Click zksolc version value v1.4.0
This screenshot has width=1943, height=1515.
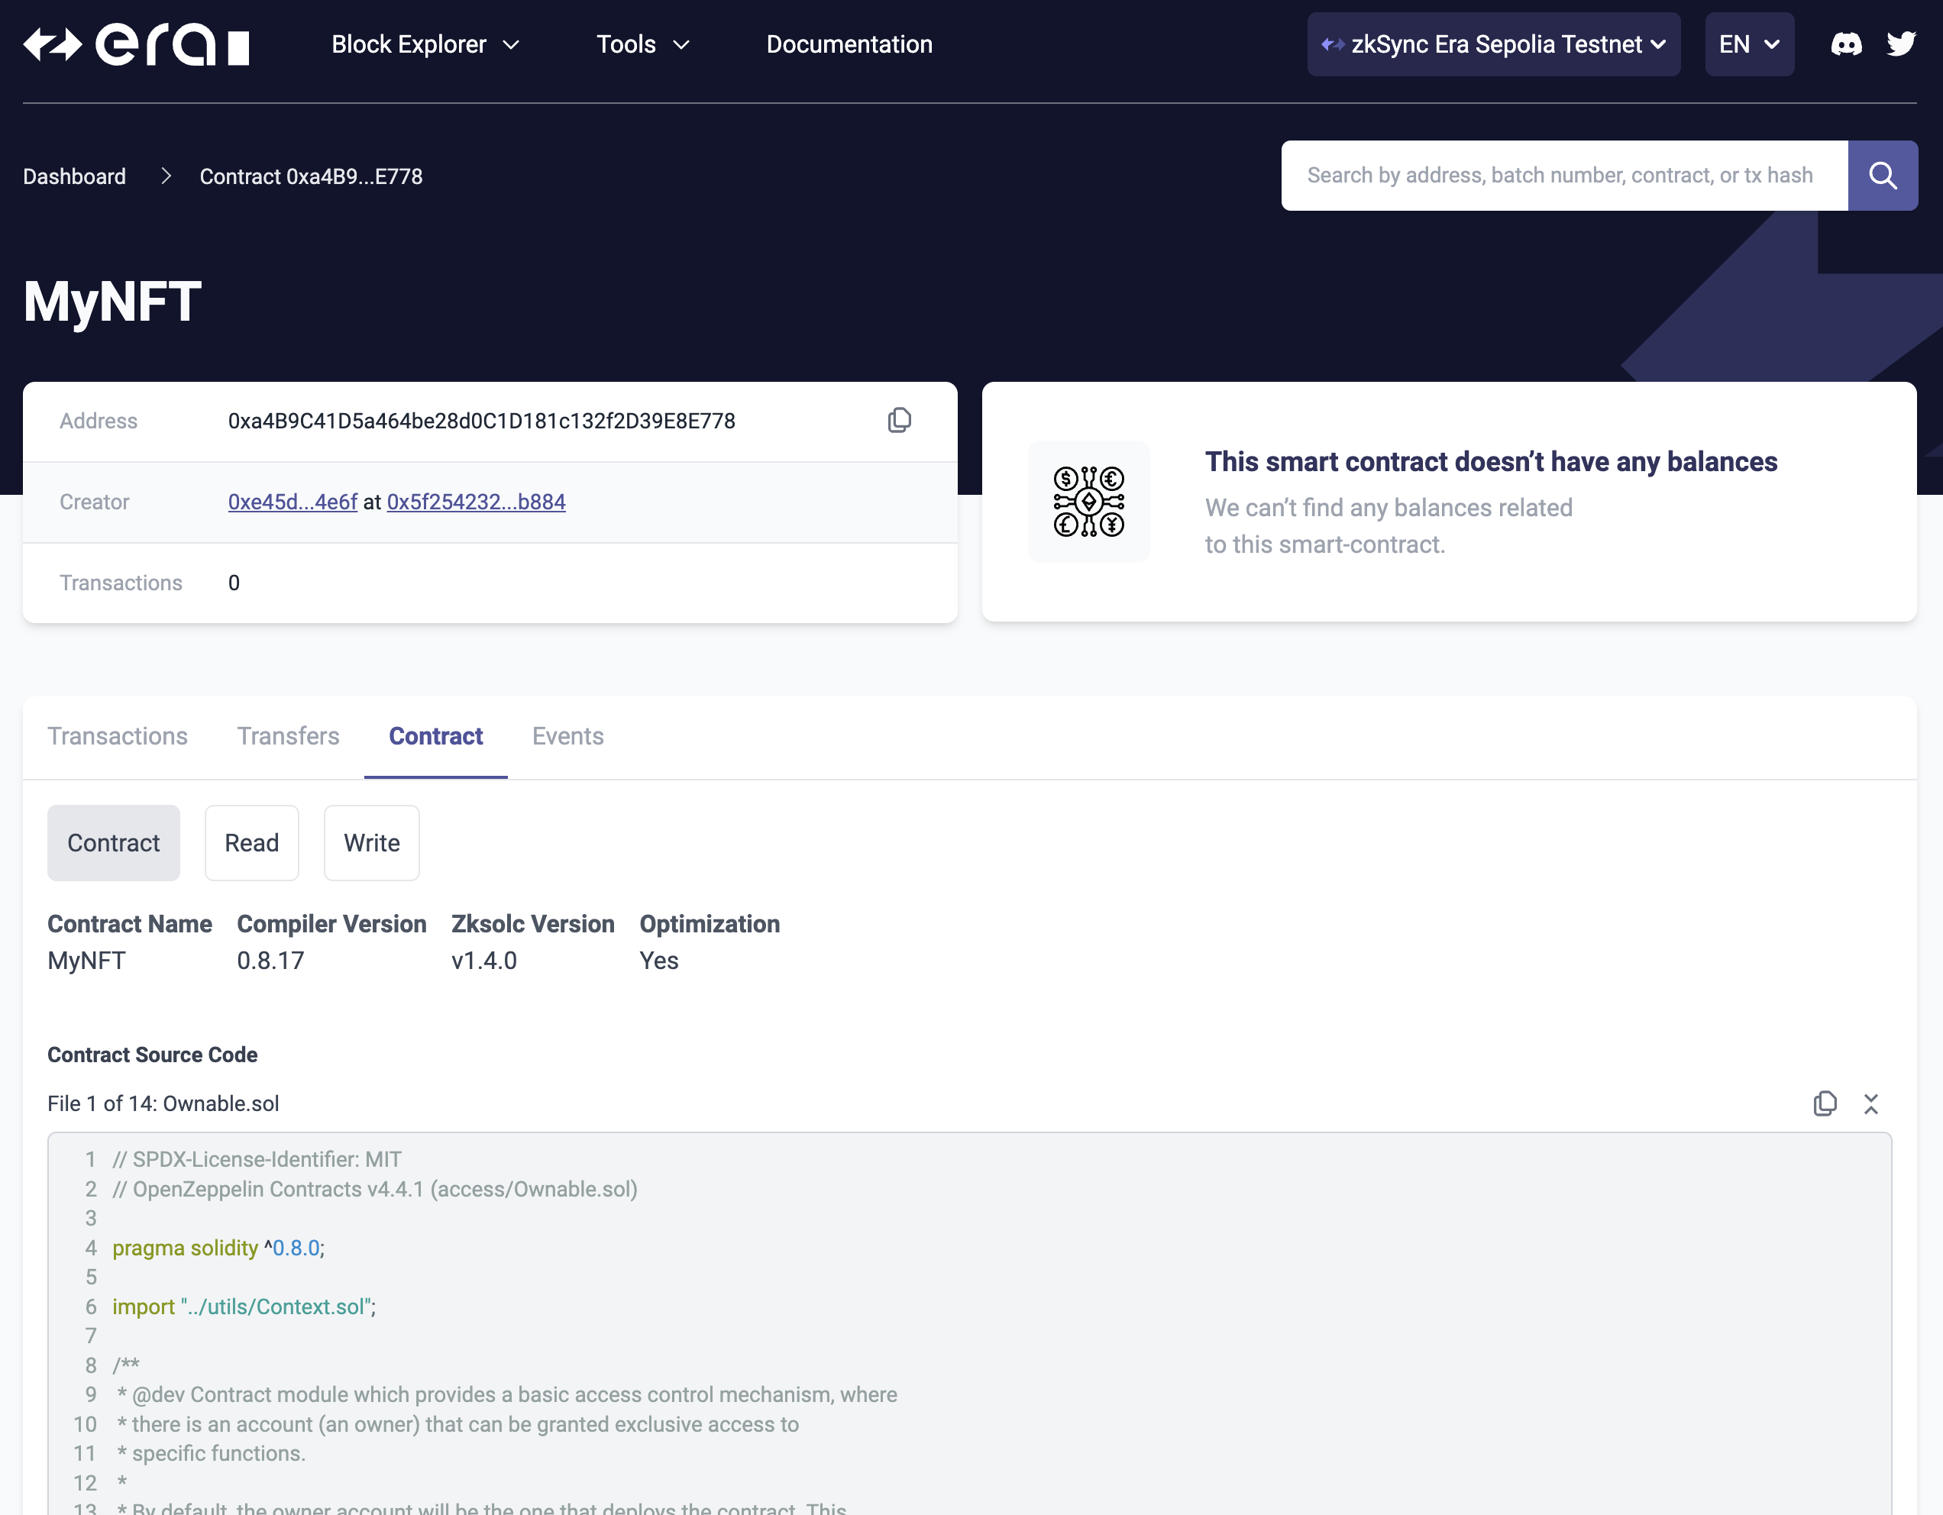coord(484,961)
